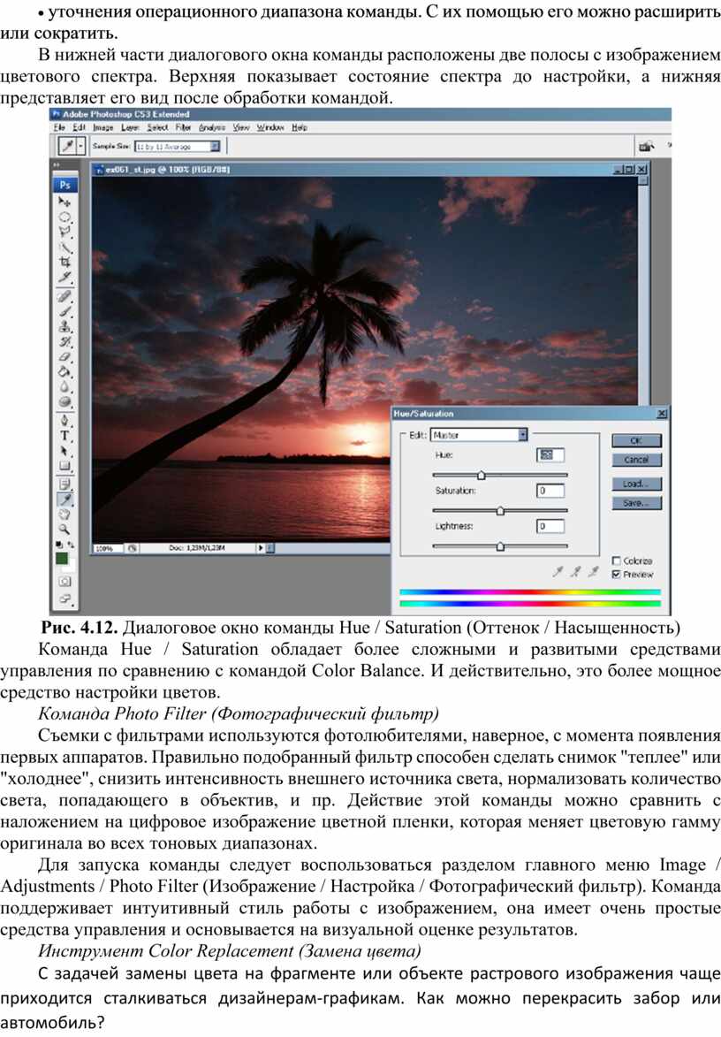This screenshot has height=1037, width=721.
Task: Toggle Quick Mask mode
Action: pyautogui.click(x=65, y=582)
